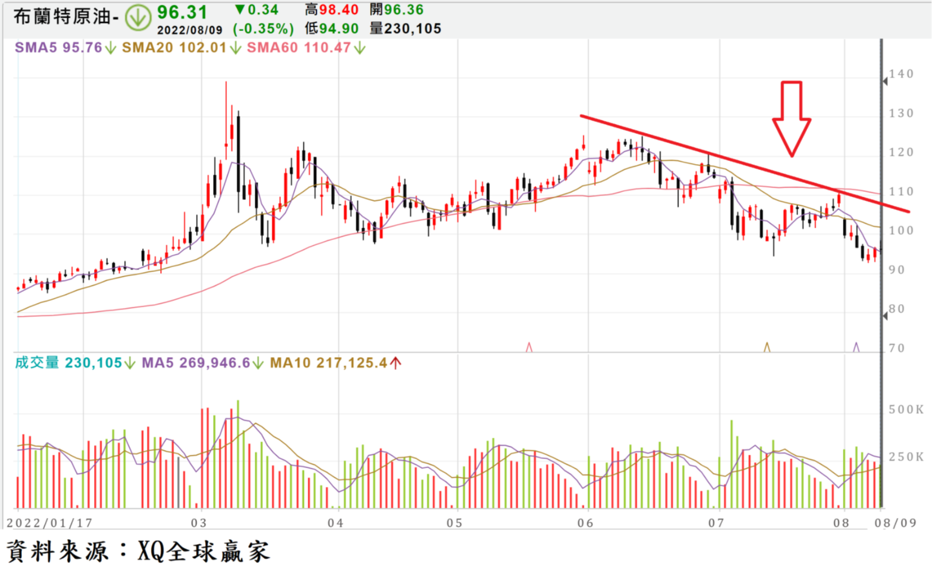Toggle the SMA5 95.76 indicator label
Viewport: 932px width, 575px height.
[x=58, y=47]
